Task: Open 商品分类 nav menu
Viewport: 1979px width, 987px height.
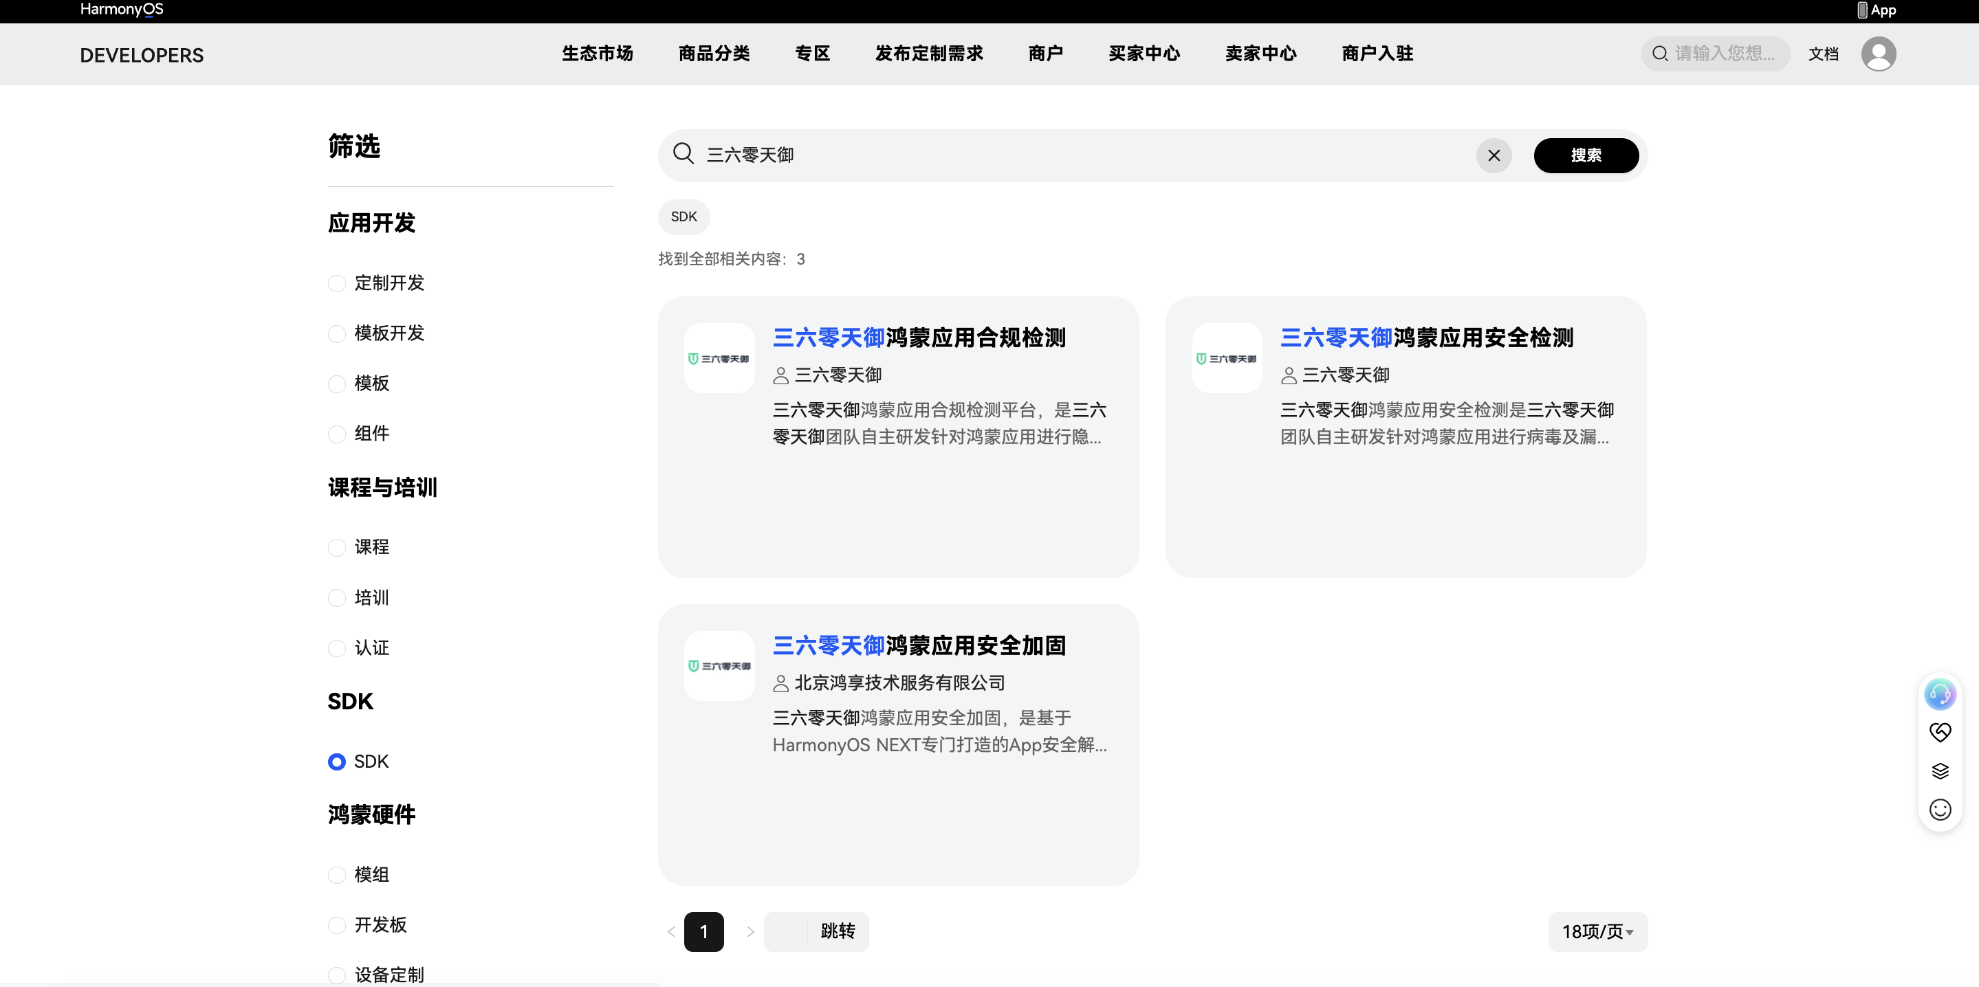Action: [x=714, y=53]
